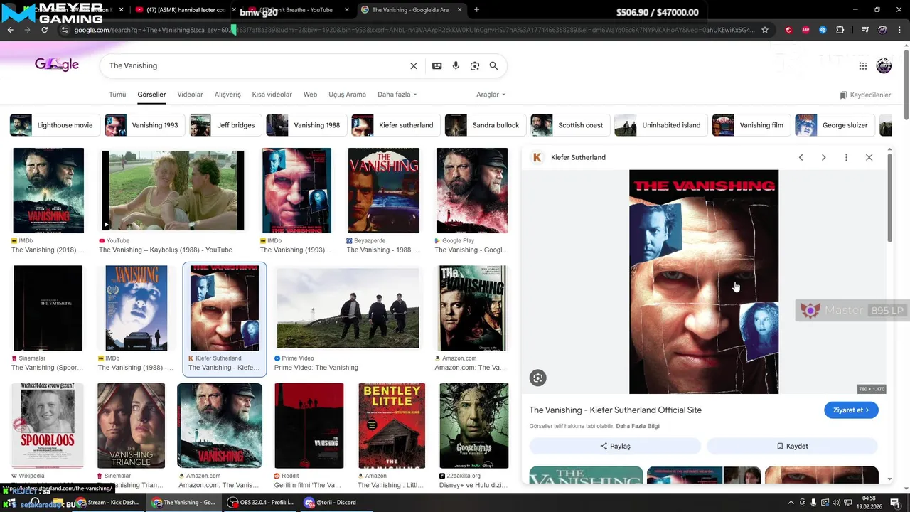Bookmark this page with the star icon
Screen dimensions: 910x512
765,30
